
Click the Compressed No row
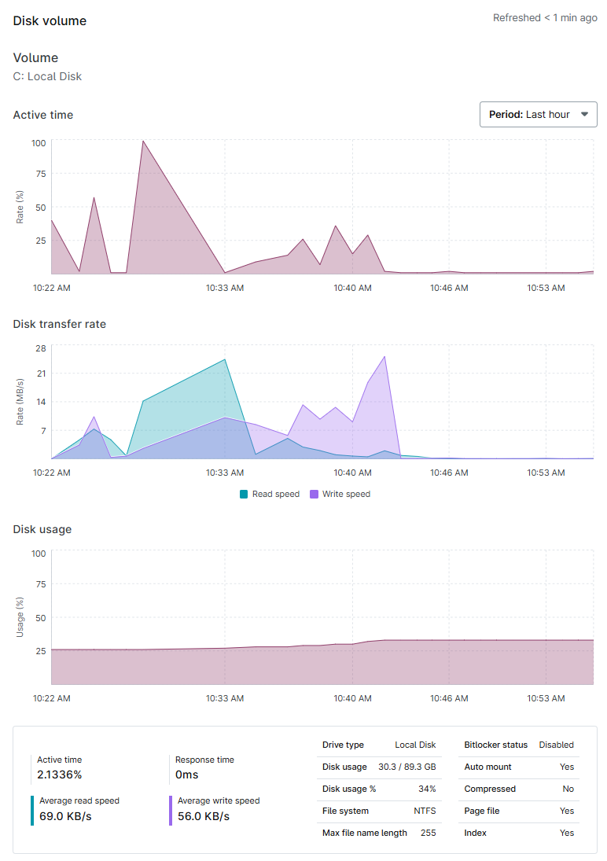point(519,789)
